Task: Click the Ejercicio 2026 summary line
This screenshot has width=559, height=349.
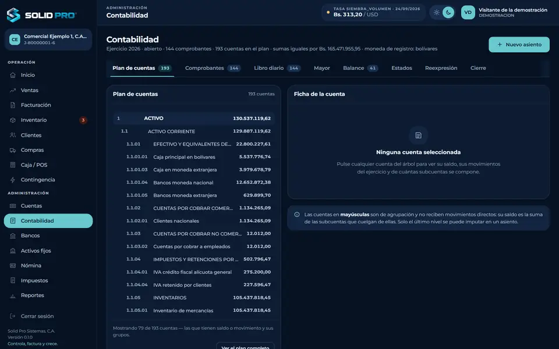Action: 272,49
